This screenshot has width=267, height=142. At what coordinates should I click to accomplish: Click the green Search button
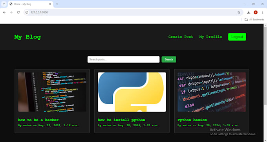coord(169,59)
